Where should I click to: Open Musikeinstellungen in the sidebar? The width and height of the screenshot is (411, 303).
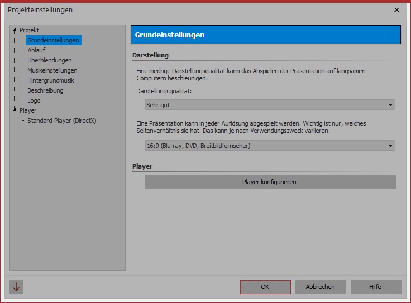(52, 70)
